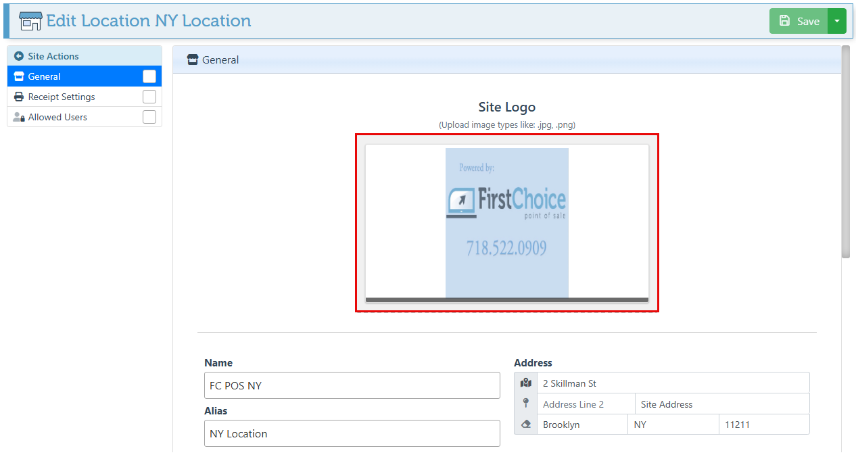Click the user lock icon for Allowed Users
Screen dimensions: 856x457
(x=19, y=117)
